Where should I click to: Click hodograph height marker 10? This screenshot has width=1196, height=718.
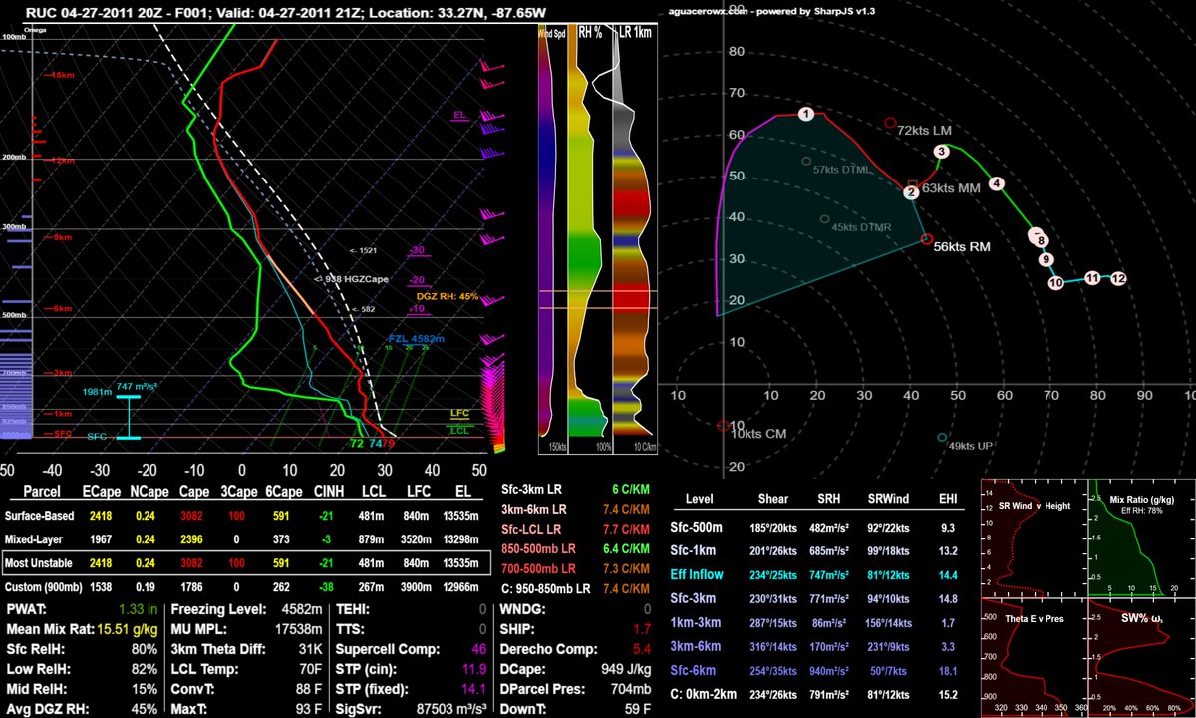point(1056,283)
